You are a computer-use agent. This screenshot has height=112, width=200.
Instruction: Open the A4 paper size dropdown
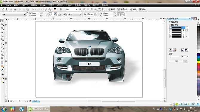click(x=24, y=14)
